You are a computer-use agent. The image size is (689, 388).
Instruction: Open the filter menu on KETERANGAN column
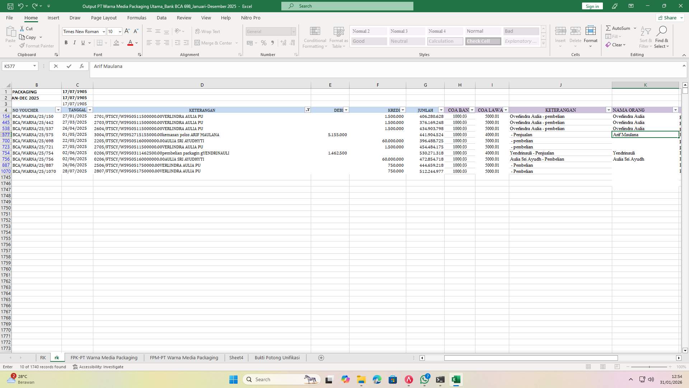coord(308,110)
